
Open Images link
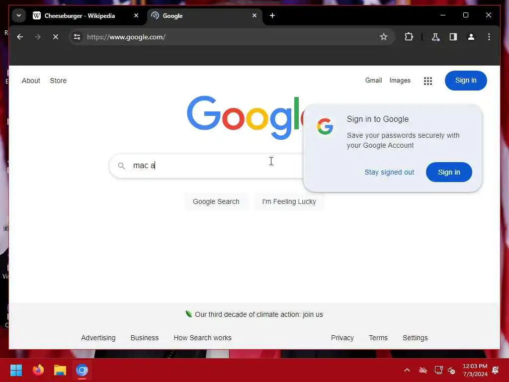point(400,80)
